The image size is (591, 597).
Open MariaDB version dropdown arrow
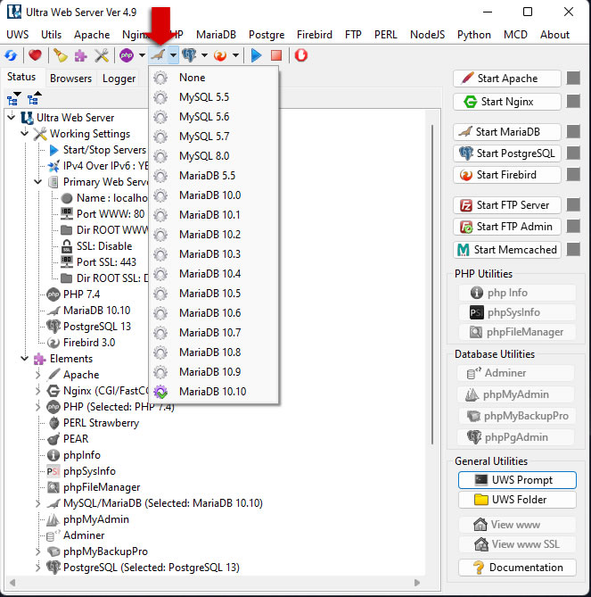[x=173, y=55]
